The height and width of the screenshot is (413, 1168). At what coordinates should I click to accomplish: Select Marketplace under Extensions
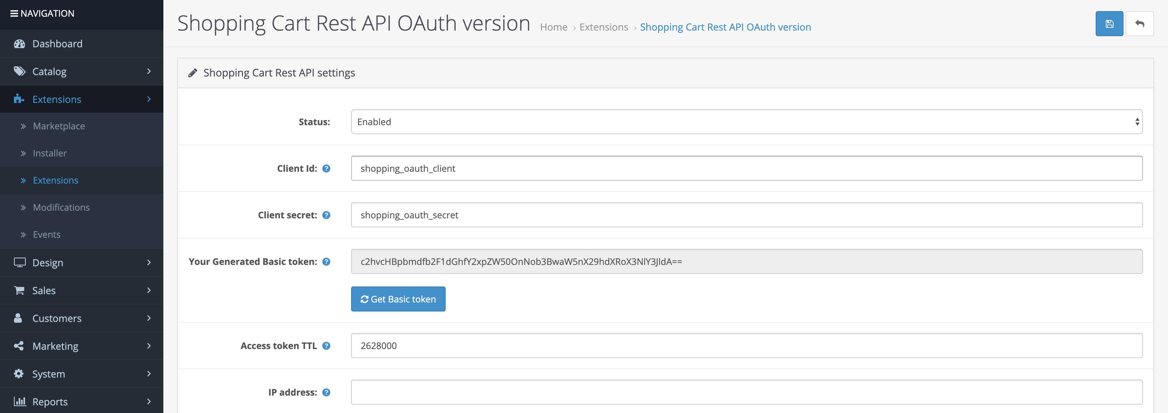[59, 126]
